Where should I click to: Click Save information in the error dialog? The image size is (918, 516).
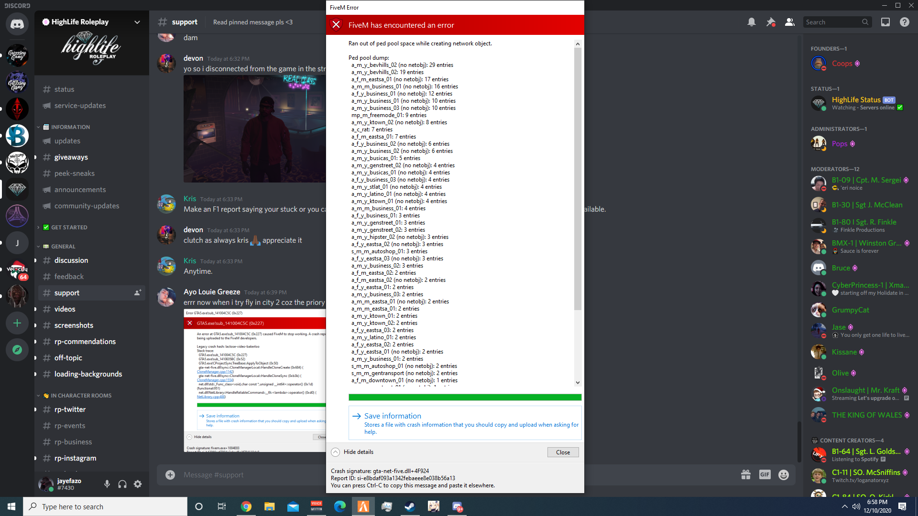[x=392, y=416]
